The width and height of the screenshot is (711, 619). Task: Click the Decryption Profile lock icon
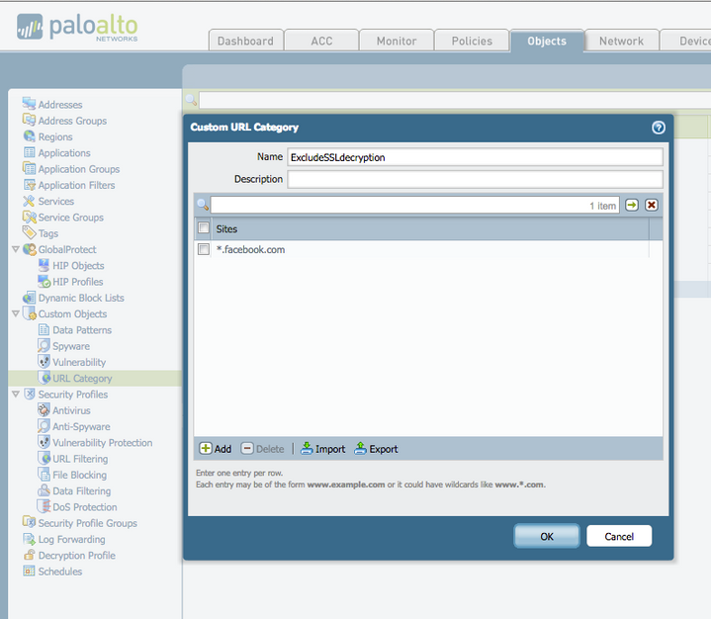29,555
